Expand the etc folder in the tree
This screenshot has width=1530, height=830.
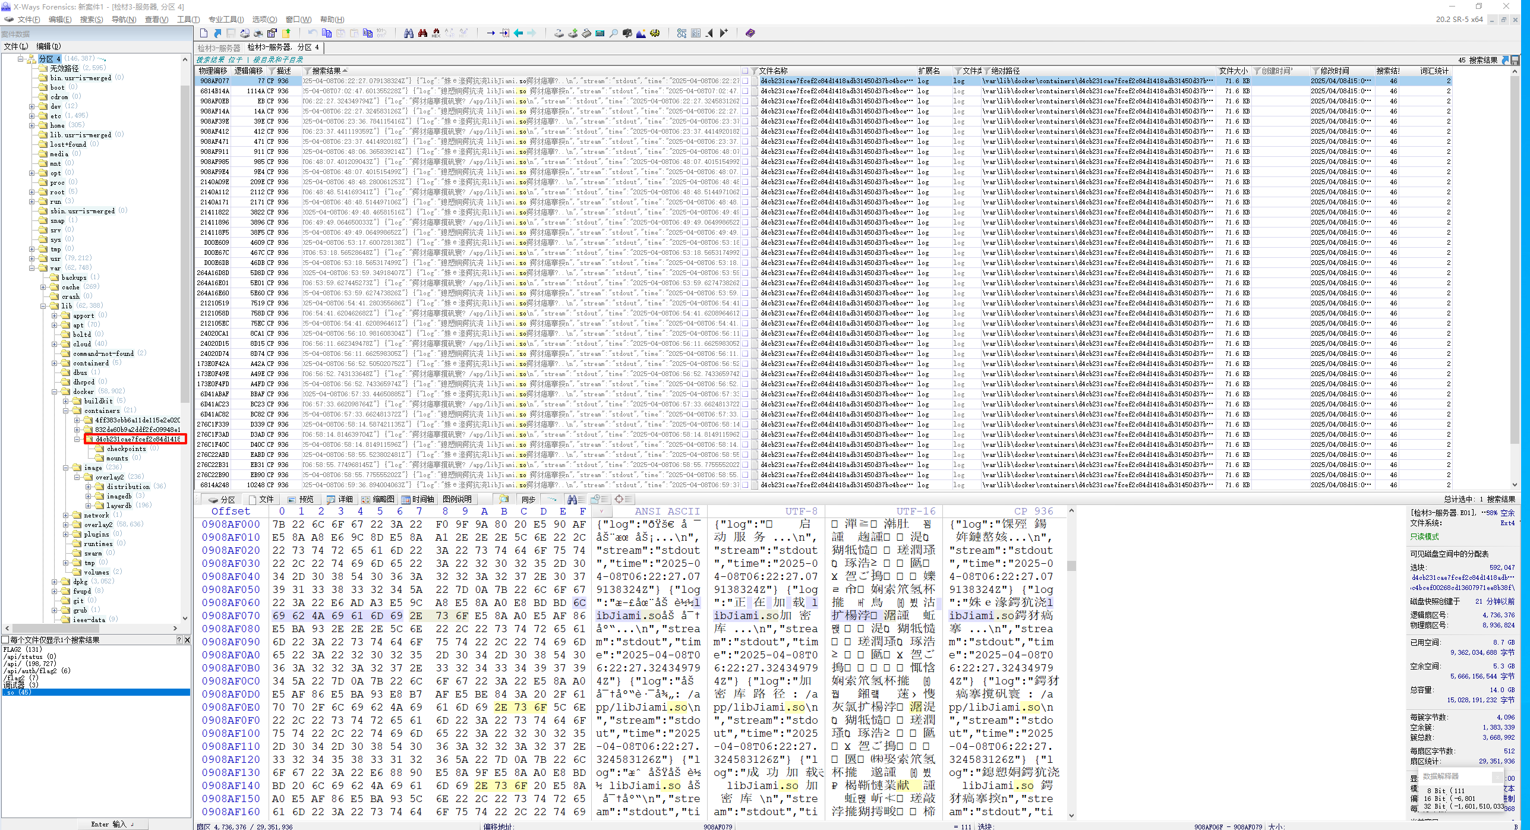pyautogui.click(x=32, y=116)
